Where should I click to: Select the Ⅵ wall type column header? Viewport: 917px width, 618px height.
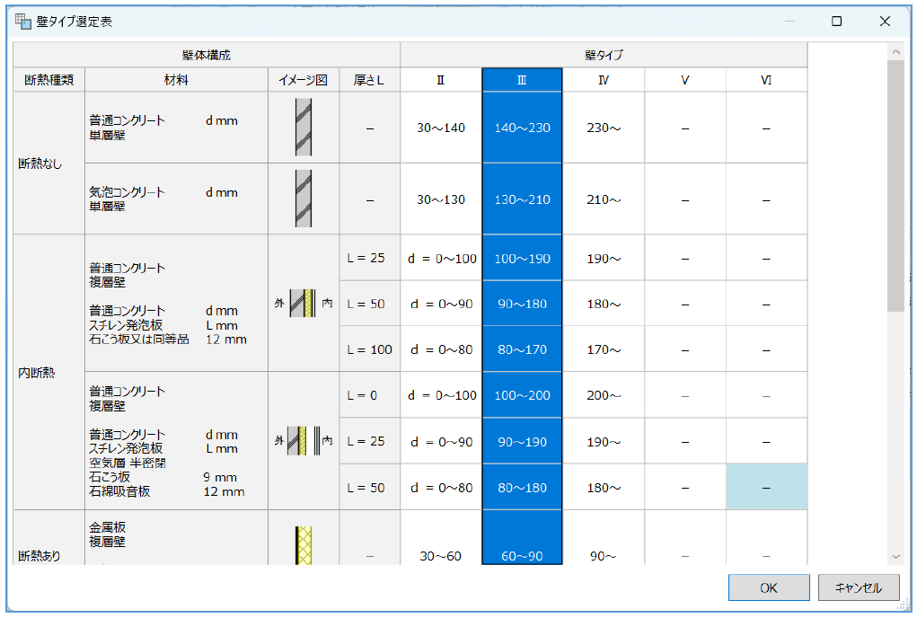766,80
